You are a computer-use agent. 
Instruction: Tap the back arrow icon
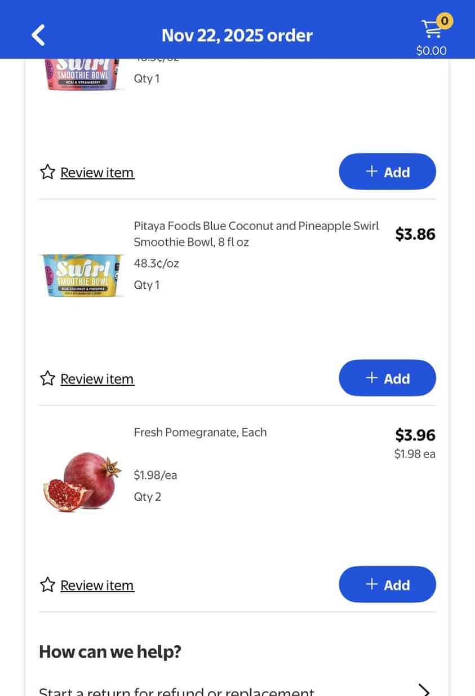(x=38, y=35)
